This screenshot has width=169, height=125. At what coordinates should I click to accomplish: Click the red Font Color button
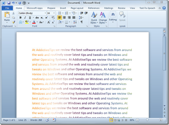tap(34, 22)
